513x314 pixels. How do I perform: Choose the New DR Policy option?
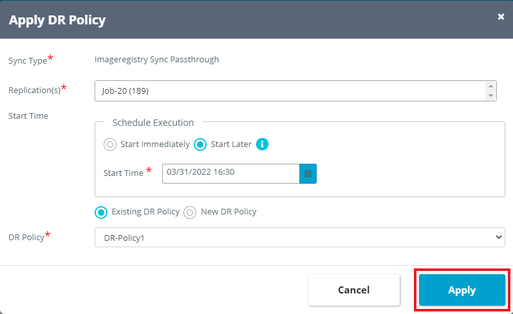(190, 212)
